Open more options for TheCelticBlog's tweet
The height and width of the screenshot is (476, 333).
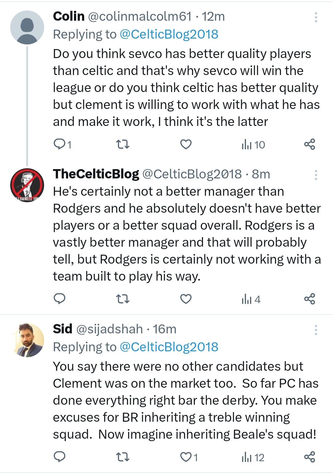click(316, 175)
